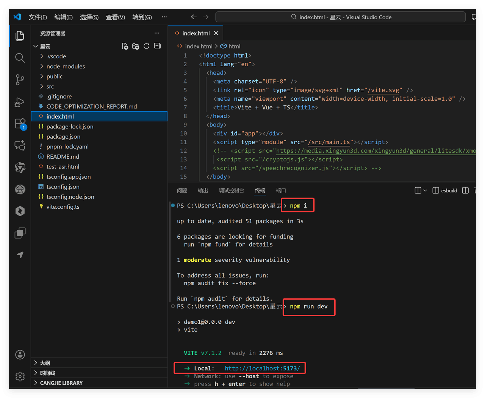
Task: Open the 编辑(E) menu
Action: tap(63, 17)
